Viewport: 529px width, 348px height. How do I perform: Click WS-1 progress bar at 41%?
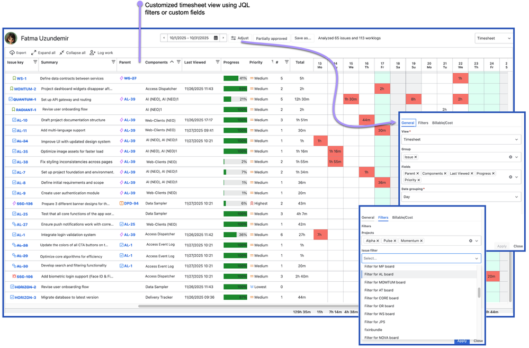coord(236,78)
